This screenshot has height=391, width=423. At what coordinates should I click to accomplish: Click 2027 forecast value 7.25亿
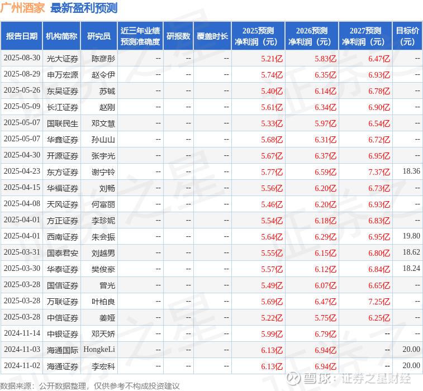point(379,302)
